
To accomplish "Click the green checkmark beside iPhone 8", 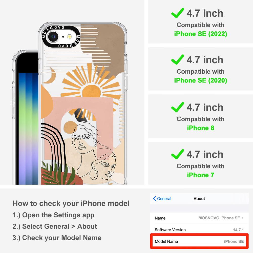I will click(x=178, y=107).
